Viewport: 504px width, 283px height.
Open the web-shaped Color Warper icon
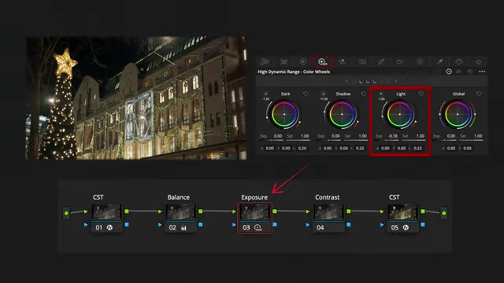click(420, 61)
